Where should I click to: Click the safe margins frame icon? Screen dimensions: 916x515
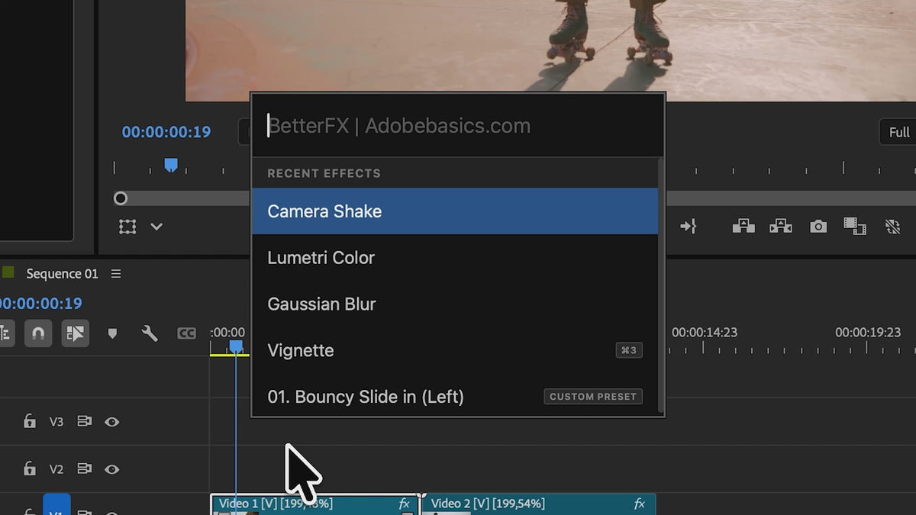coord(127,227)
